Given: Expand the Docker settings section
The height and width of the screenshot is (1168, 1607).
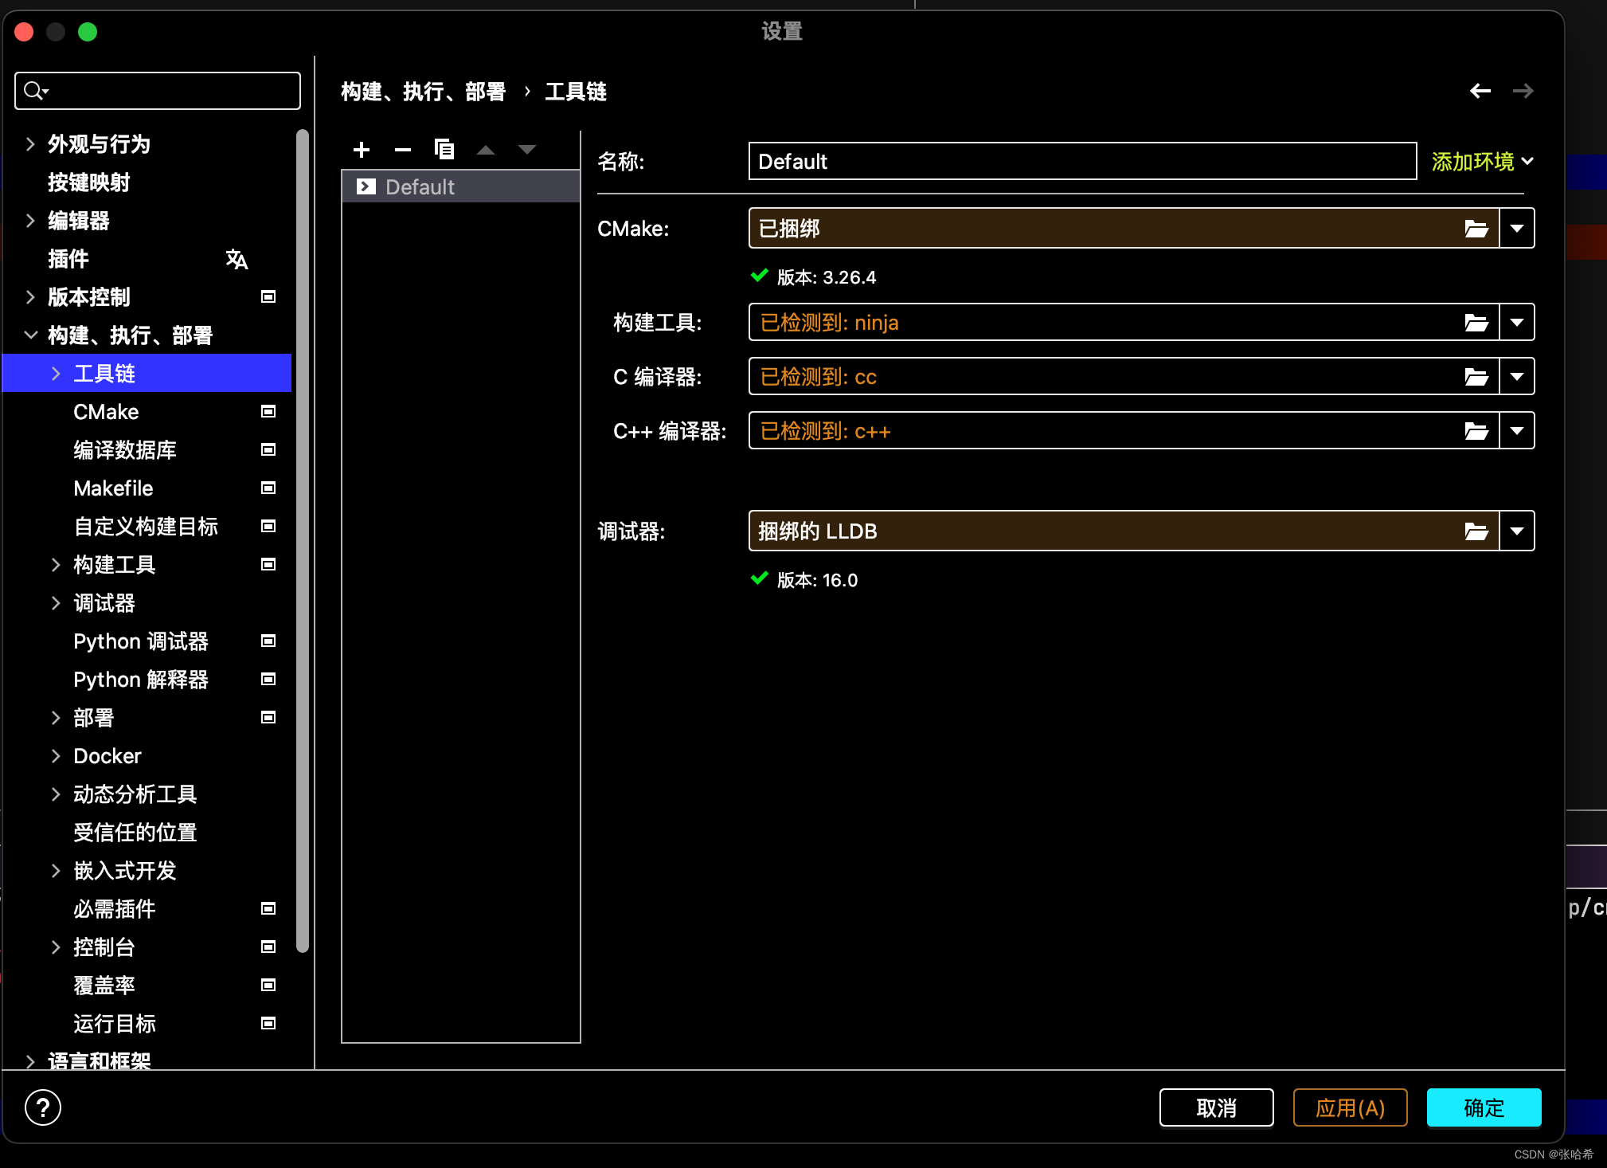Looking at the screenshot, I should click(x=55, y=755).
